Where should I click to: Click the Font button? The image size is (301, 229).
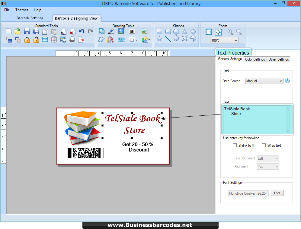point(277,193)
